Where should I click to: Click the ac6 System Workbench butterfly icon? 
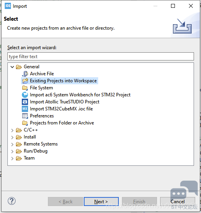[25, 95]
